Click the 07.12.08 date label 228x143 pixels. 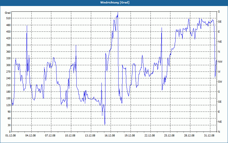(x=50, y=136)
